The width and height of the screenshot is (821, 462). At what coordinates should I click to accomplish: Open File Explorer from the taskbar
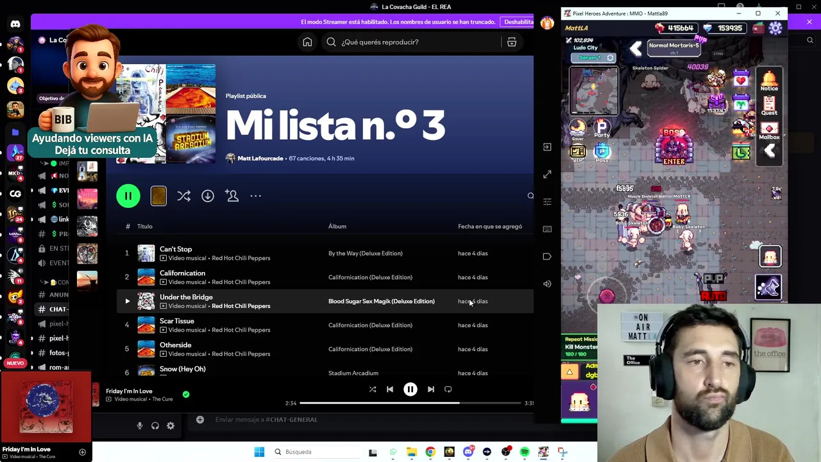click(411, 452)
